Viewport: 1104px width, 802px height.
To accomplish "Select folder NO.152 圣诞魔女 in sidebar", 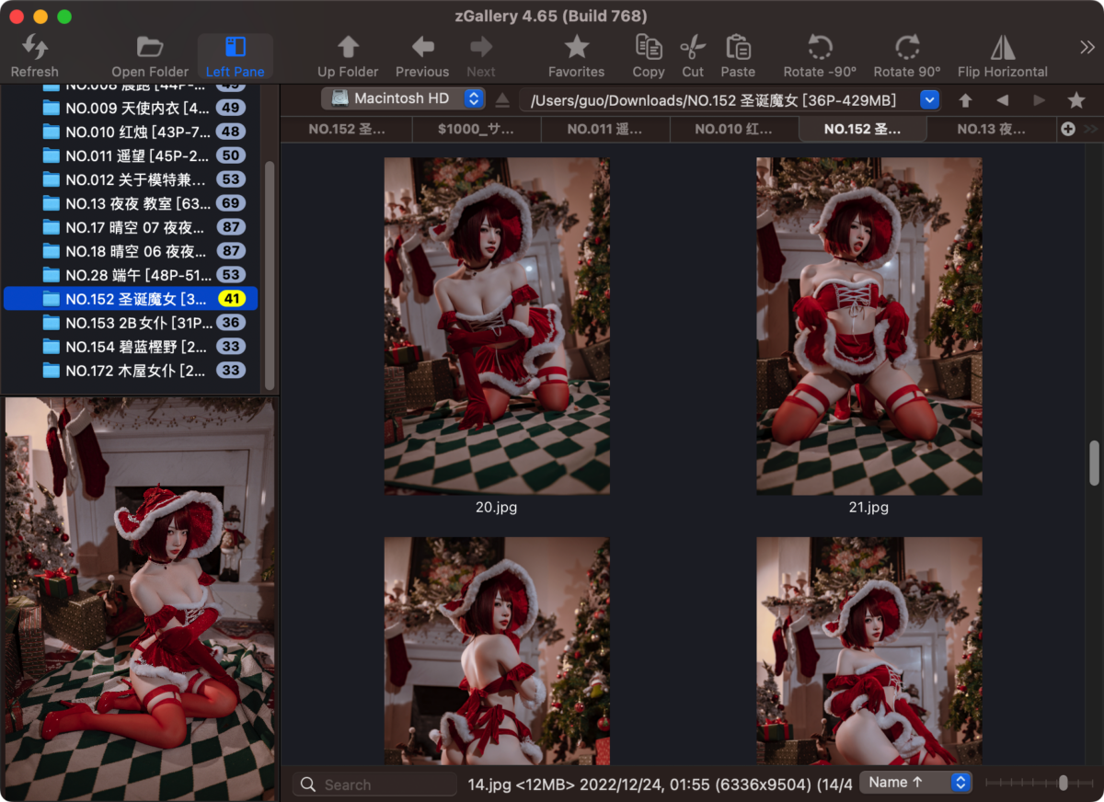I will point(131,299).
